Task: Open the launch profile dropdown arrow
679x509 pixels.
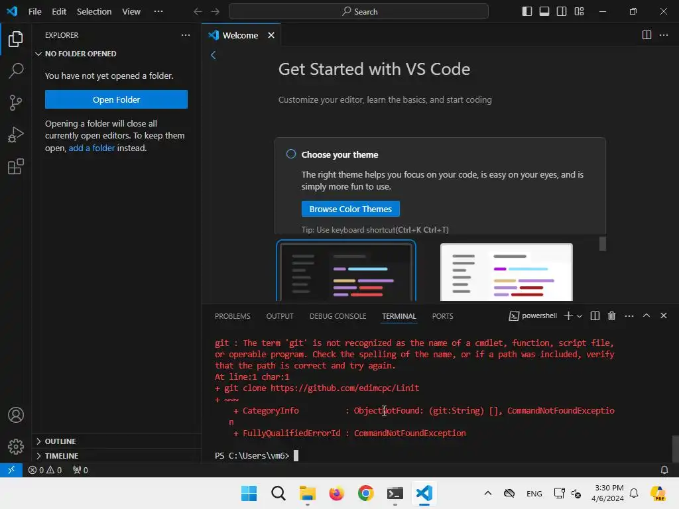Action: tap(580, 316)
